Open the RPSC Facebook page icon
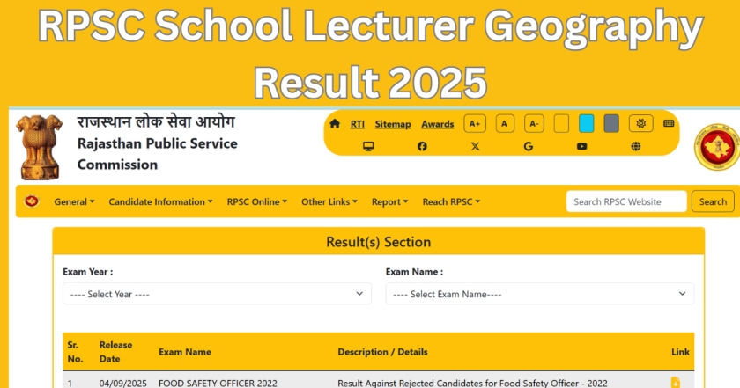The height and width of the screenshot is (388, 740). click(x=422, y=146)
